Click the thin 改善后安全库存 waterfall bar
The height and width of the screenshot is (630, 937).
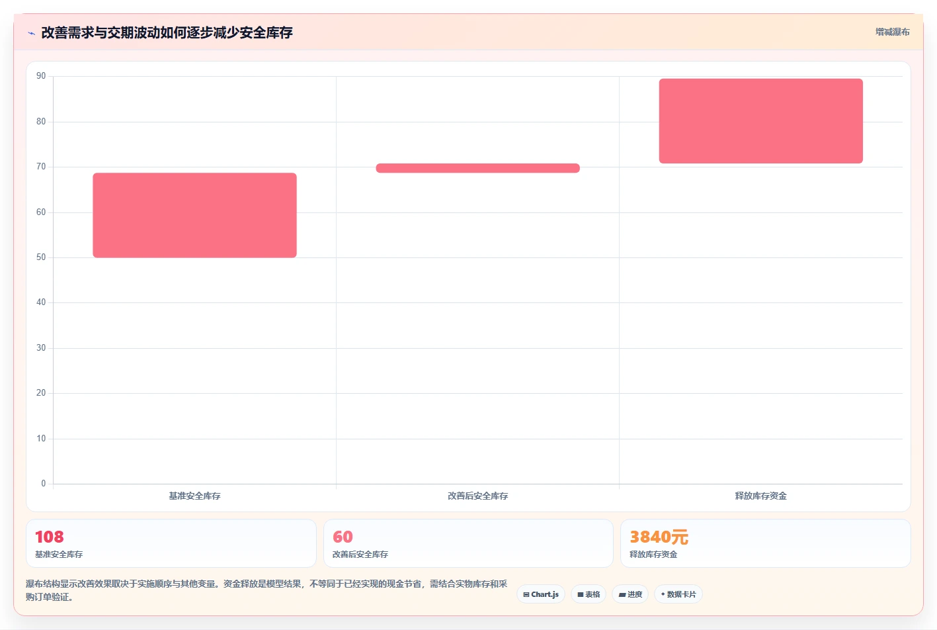(x=477, y=168)
